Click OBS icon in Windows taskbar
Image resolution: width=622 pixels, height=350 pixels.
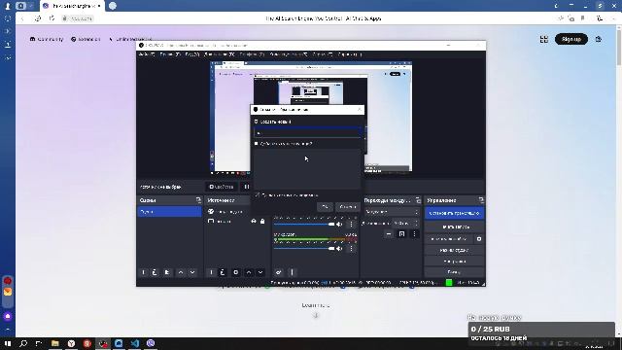(x=103, y=343)
